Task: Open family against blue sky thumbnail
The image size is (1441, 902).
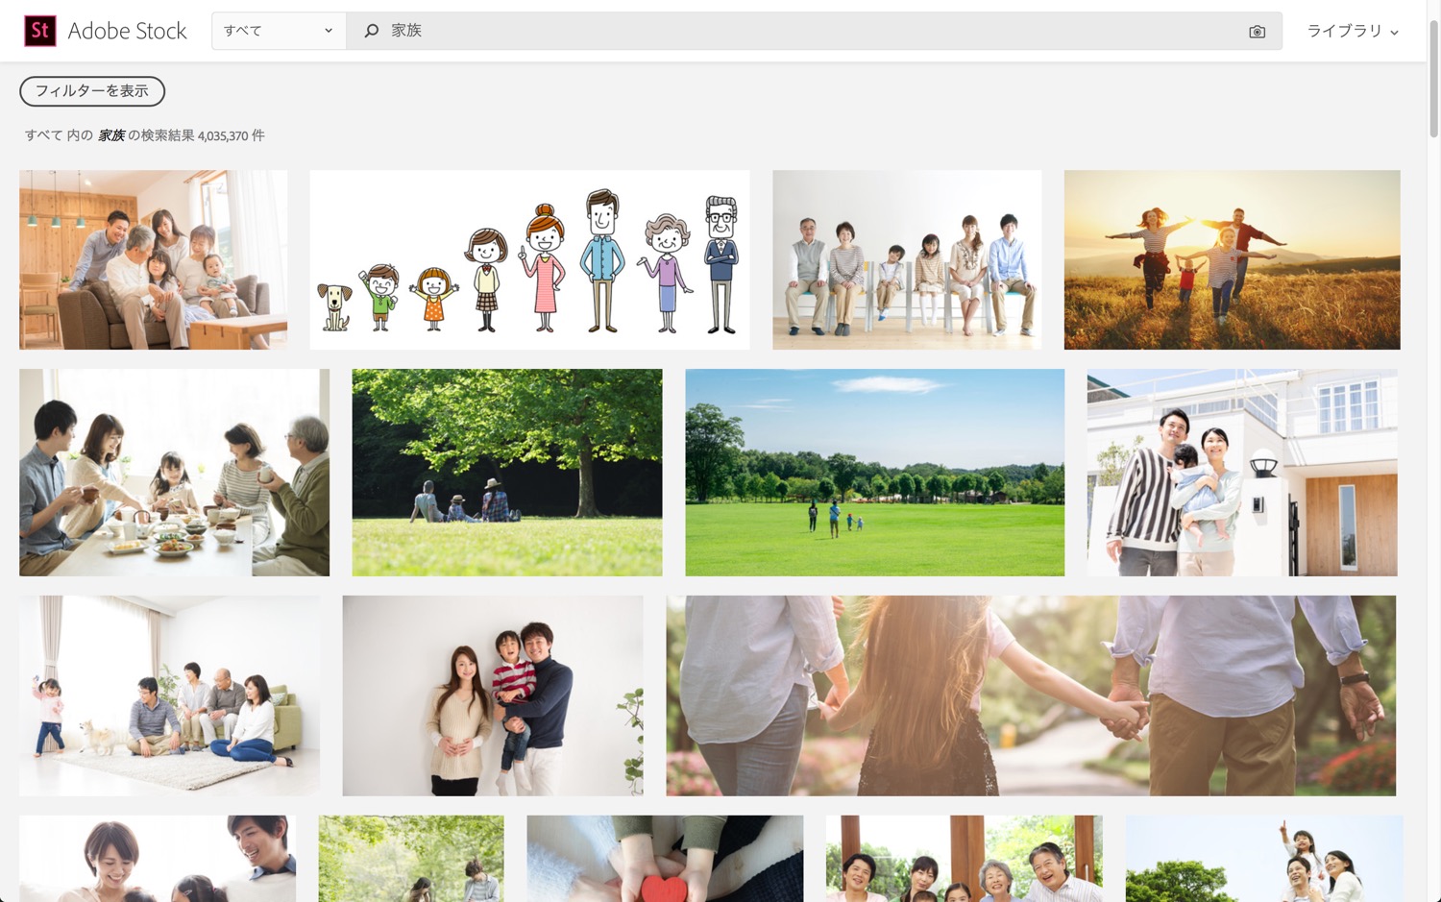Action: pos(1263,859)
